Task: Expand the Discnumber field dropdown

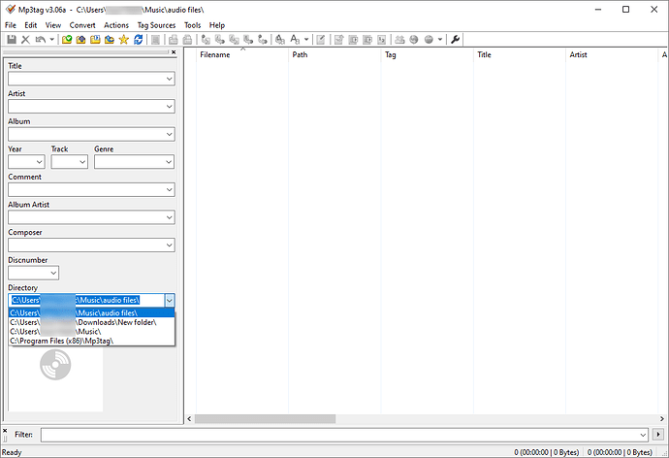Action: (x=53, y=273)
